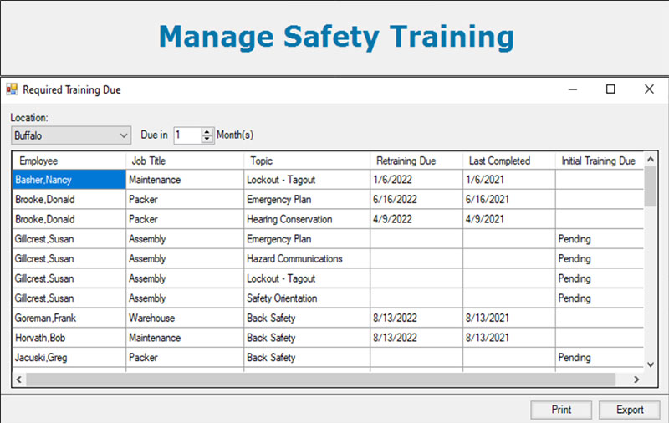The height and width of the screenshot is (423, 669).
Task: Open the Location dropdown showing Buffalo
Action: 71,135
